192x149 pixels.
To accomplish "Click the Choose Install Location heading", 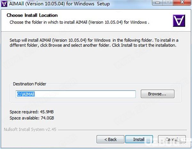I will point(32,15).
